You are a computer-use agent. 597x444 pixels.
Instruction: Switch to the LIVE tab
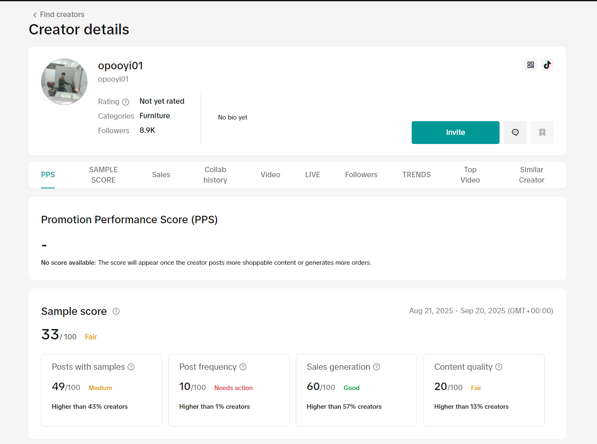click(313, 175)
